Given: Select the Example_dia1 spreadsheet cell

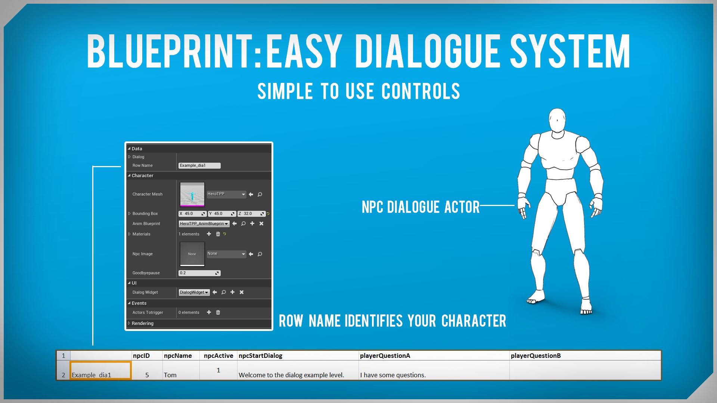Looking at the screenshot, I should [100, 371].
